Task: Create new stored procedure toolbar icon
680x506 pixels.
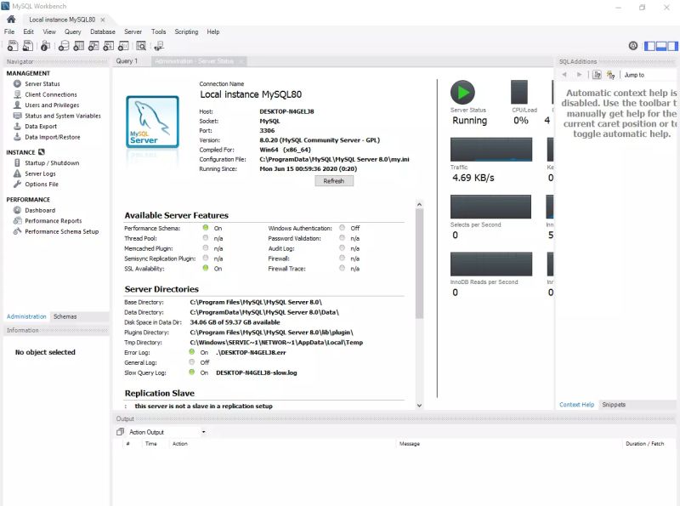Action: pyautogui.click(x=109, y=46)
